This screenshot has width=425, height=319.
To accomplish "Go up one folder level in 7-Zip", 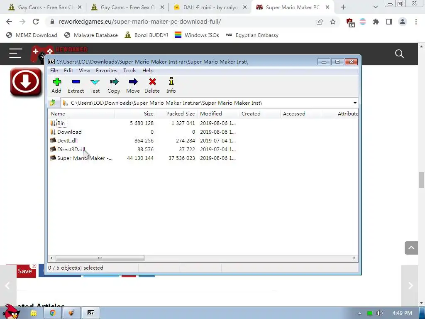I will [53, 103].
